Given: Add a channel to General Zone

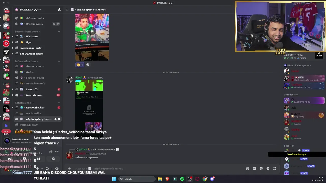Looking at the screenshot, I should [x=59, y=103].
